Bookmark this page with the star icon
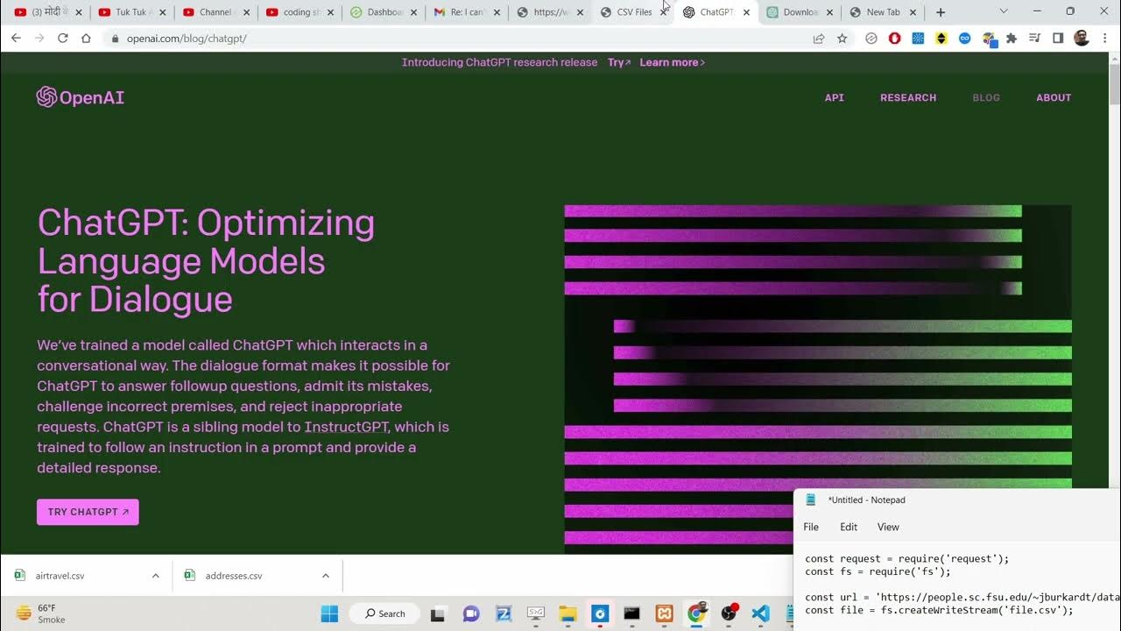 pyautogui.click(x=842, y=39)
